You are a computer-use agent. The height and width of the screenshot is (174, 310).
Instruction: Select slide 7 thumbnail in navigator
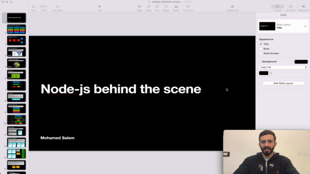(x=16, y=86)
